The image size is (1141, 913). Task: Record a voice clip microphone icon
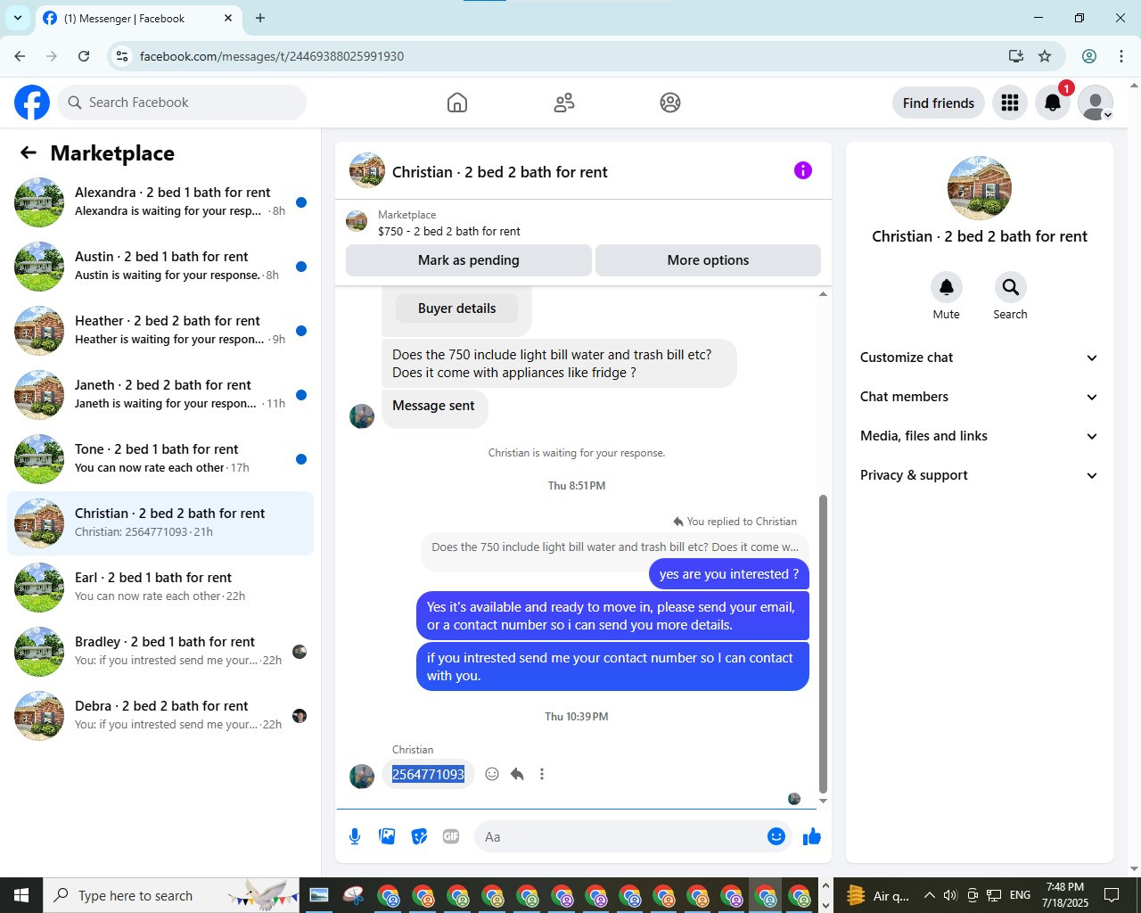point(355,836)
